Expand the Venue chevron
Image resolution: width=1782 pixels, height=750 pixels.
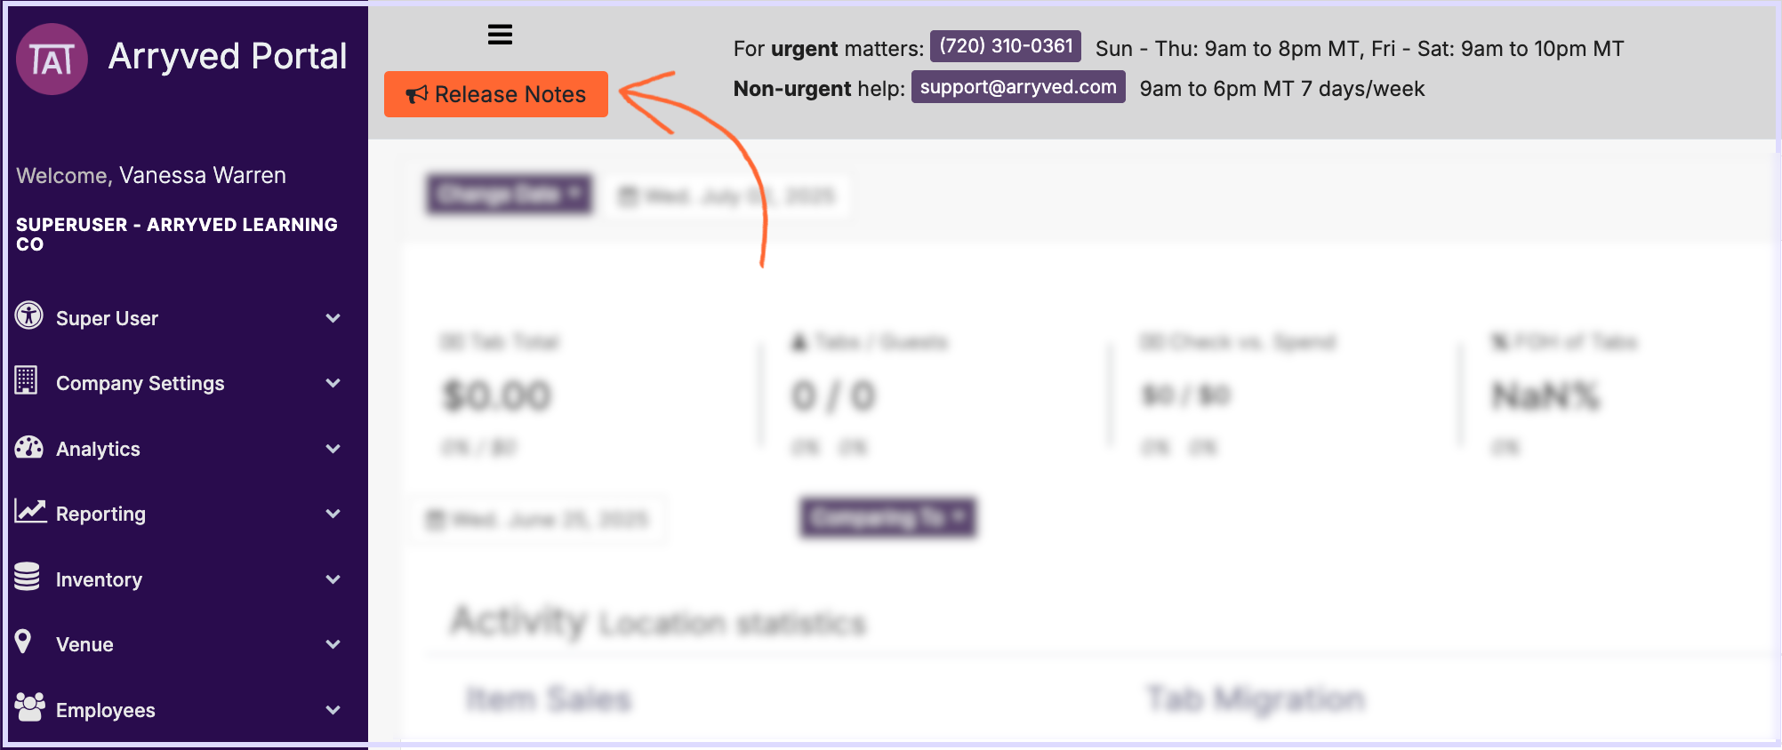tap(333, 644)
